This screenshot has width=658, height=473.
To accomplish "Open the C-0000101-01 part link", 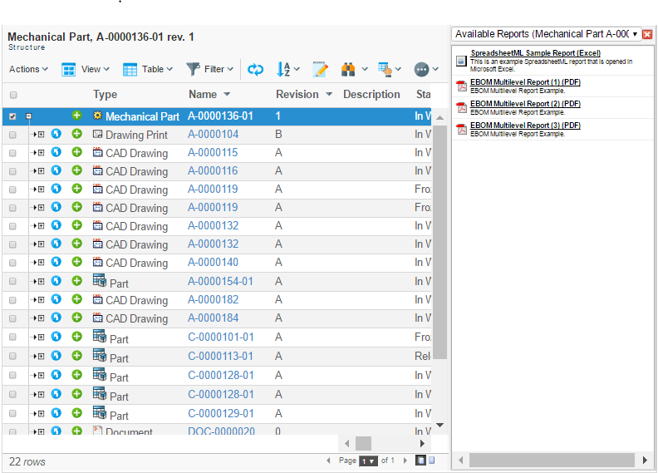I will [221, 338].
